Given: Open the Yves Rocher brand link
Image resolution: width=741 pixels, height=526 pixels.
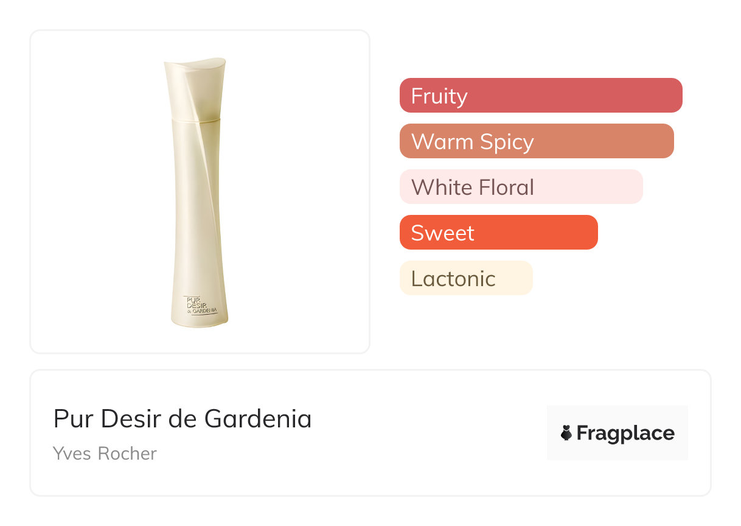Looking at the screenshot, I should click(x=105, y=454).
